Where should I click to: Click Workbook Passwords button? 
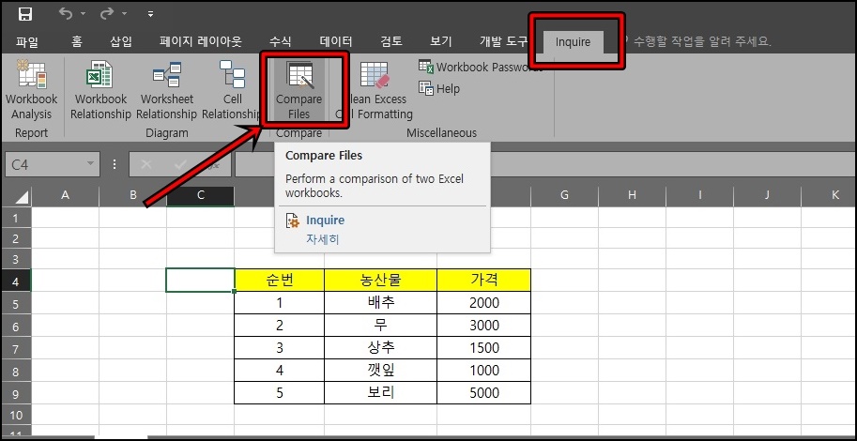pos(481,68)
